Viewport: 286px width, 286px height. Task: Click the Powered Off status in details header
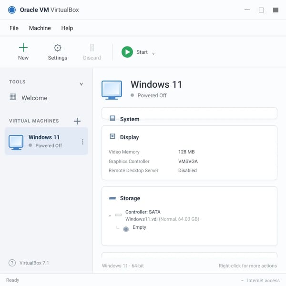(152, 95)
